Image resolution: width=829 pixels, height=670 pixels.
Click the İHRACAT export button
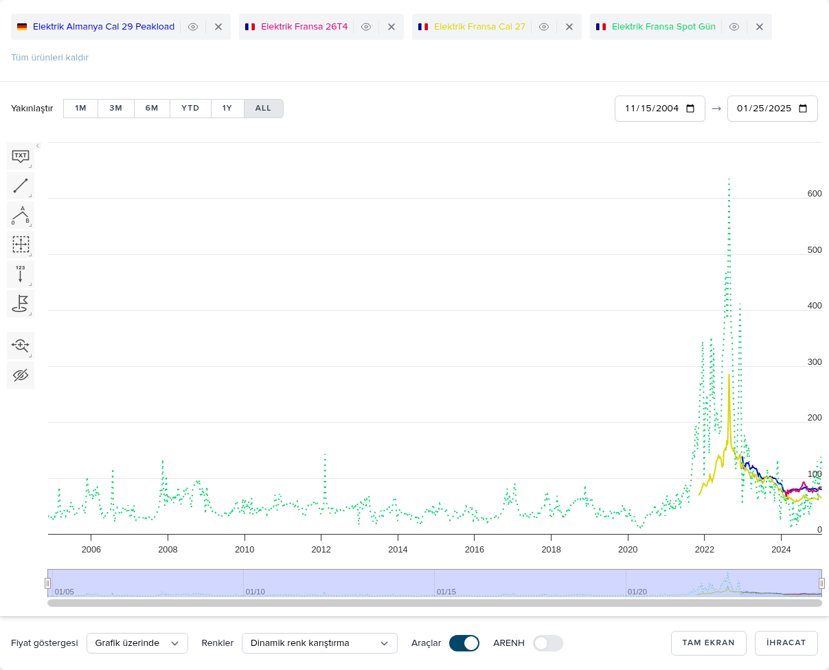point(786,643)
